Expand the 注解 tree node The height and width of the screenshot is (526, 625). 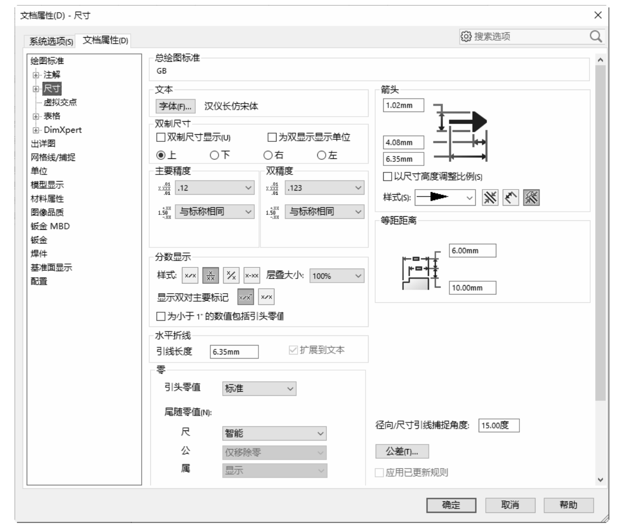point(36,75)
